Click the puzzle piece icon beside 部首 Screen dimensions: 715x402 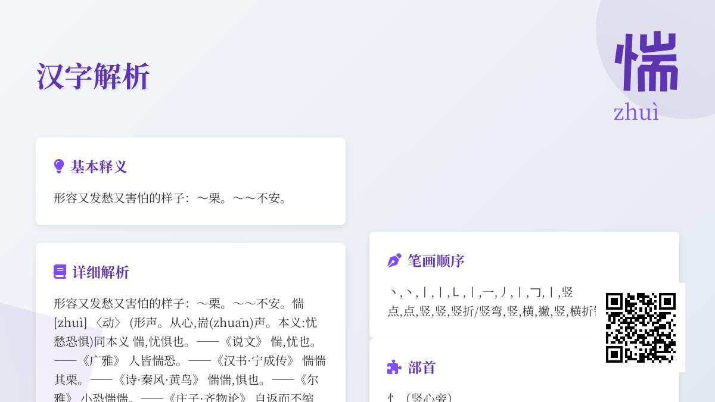394,367
